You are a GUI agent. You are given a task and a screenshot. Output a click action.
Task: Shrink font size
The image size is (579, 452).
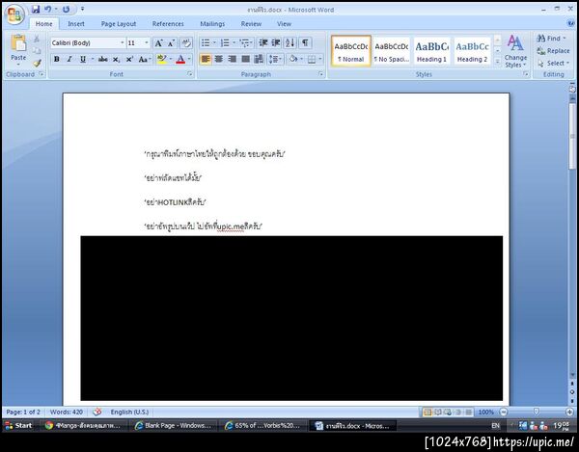pos(171,43)
